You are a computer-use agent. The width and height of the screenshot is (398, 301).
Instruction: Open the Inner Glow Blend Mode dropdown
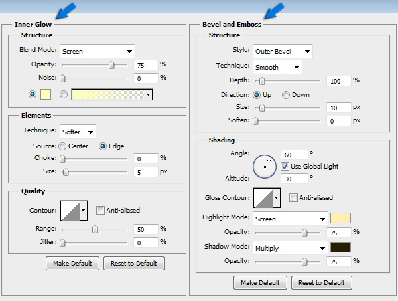click(x=97, y=50)
